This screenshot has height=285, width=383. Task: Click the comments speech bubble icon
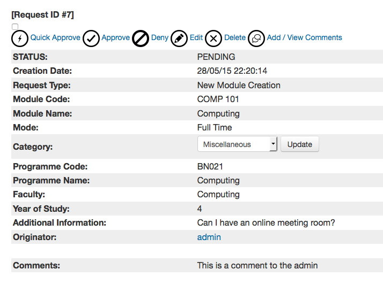pyautogui.click(x=256, y=38)
